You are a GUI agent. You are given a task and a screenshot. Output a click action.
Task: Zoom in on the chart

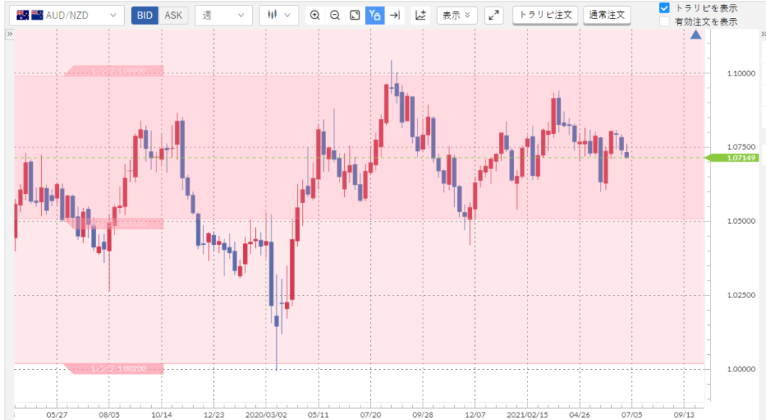[x=315, y=15]
